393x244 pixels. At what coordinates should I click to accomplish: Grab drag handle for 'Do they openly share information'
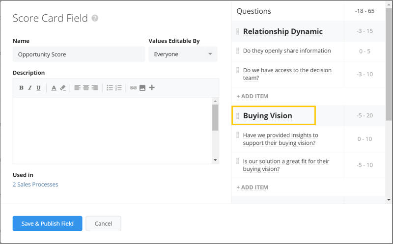pos(238,51)
